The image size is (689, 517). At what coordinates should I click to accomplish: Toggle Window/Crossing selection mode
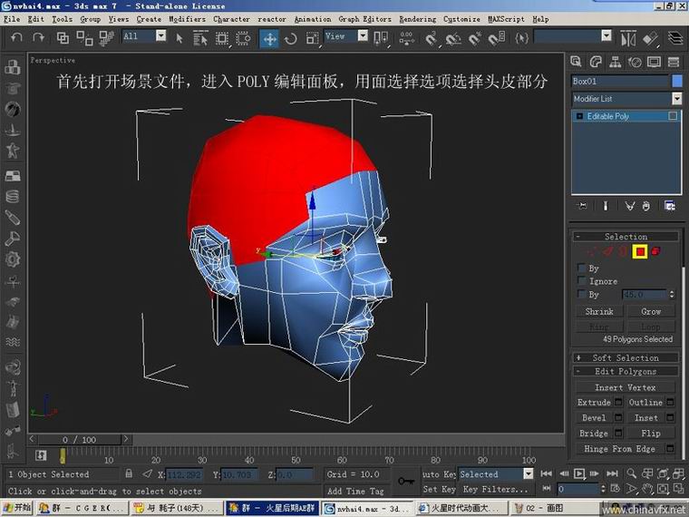tap(243, 39)
